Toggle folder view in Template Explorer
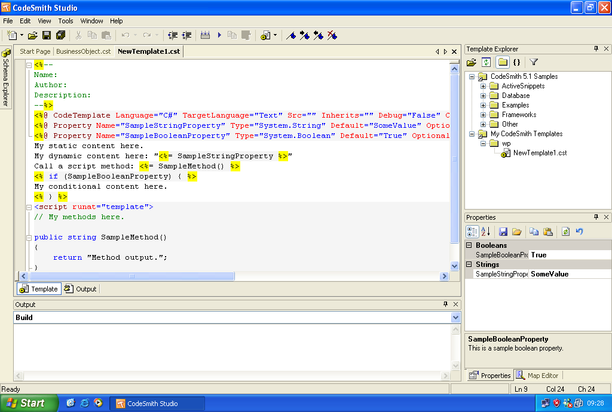The image size is (612, 412). [503, 62]
